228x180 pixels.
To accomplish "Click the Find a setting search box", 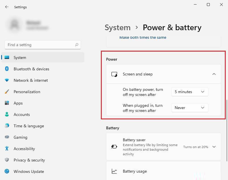I will [43, 45].
